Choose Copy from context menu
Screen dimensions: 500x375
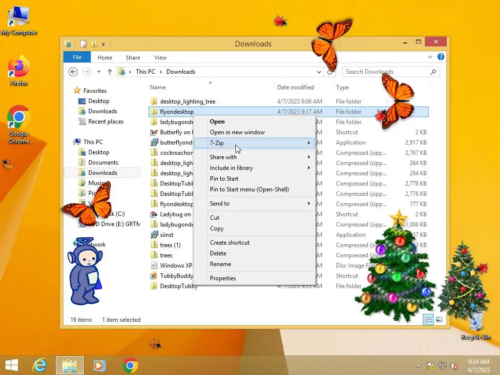(x=254, y=229)
